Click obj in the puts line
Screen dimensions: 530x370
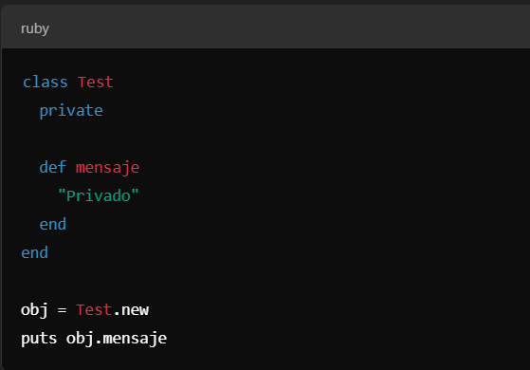[x=80, y=339]
